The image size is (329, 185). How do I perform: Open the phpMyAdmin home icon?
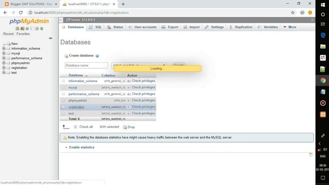click(x=17, y=28)
